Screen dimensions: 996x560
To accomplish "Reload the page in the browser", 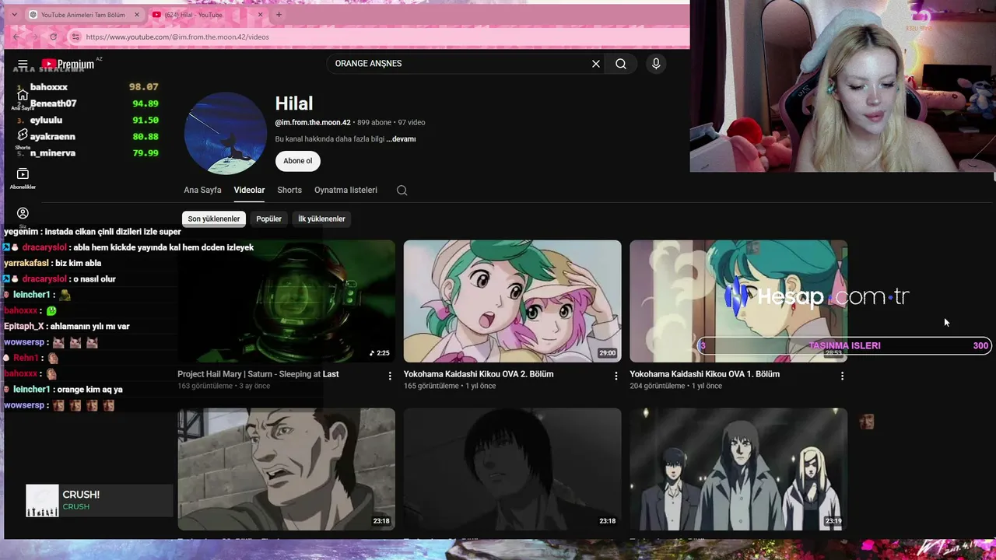I will pyautogui.click(x=53, y=37).
